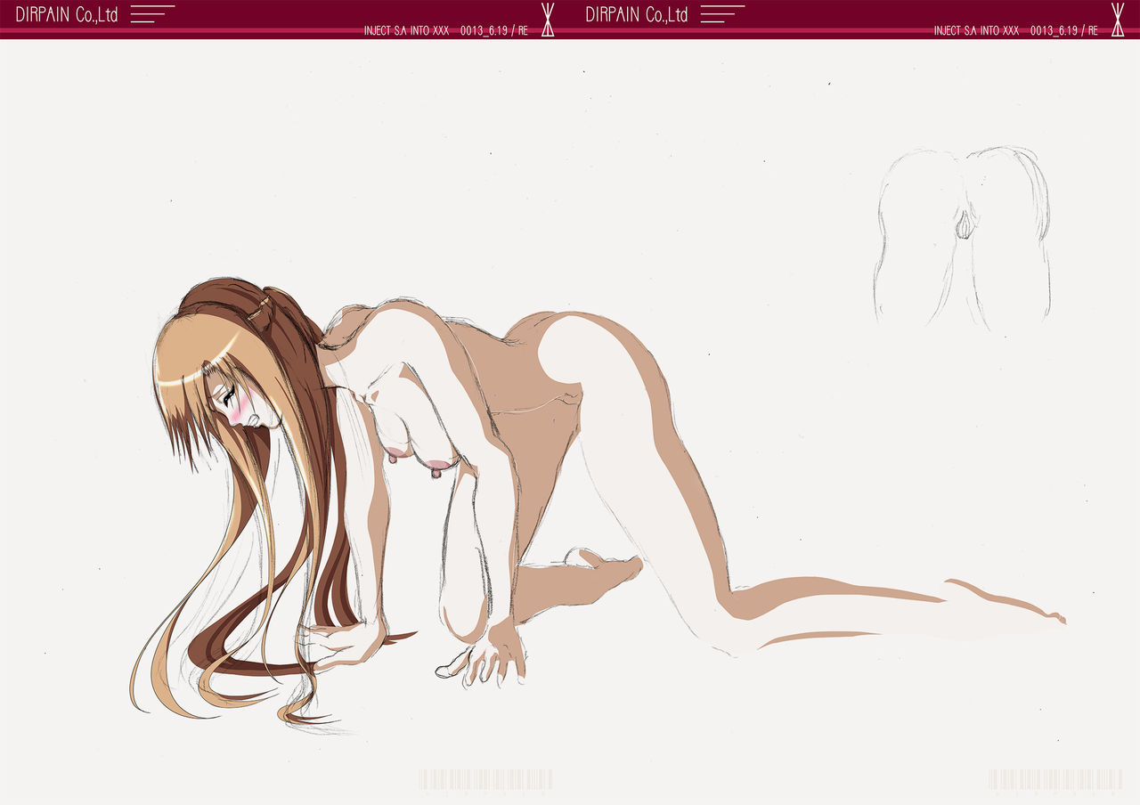1140x805 pixels.
Task: Select the left 0013_6.19 code label
Action: click(x=483, y=30)
